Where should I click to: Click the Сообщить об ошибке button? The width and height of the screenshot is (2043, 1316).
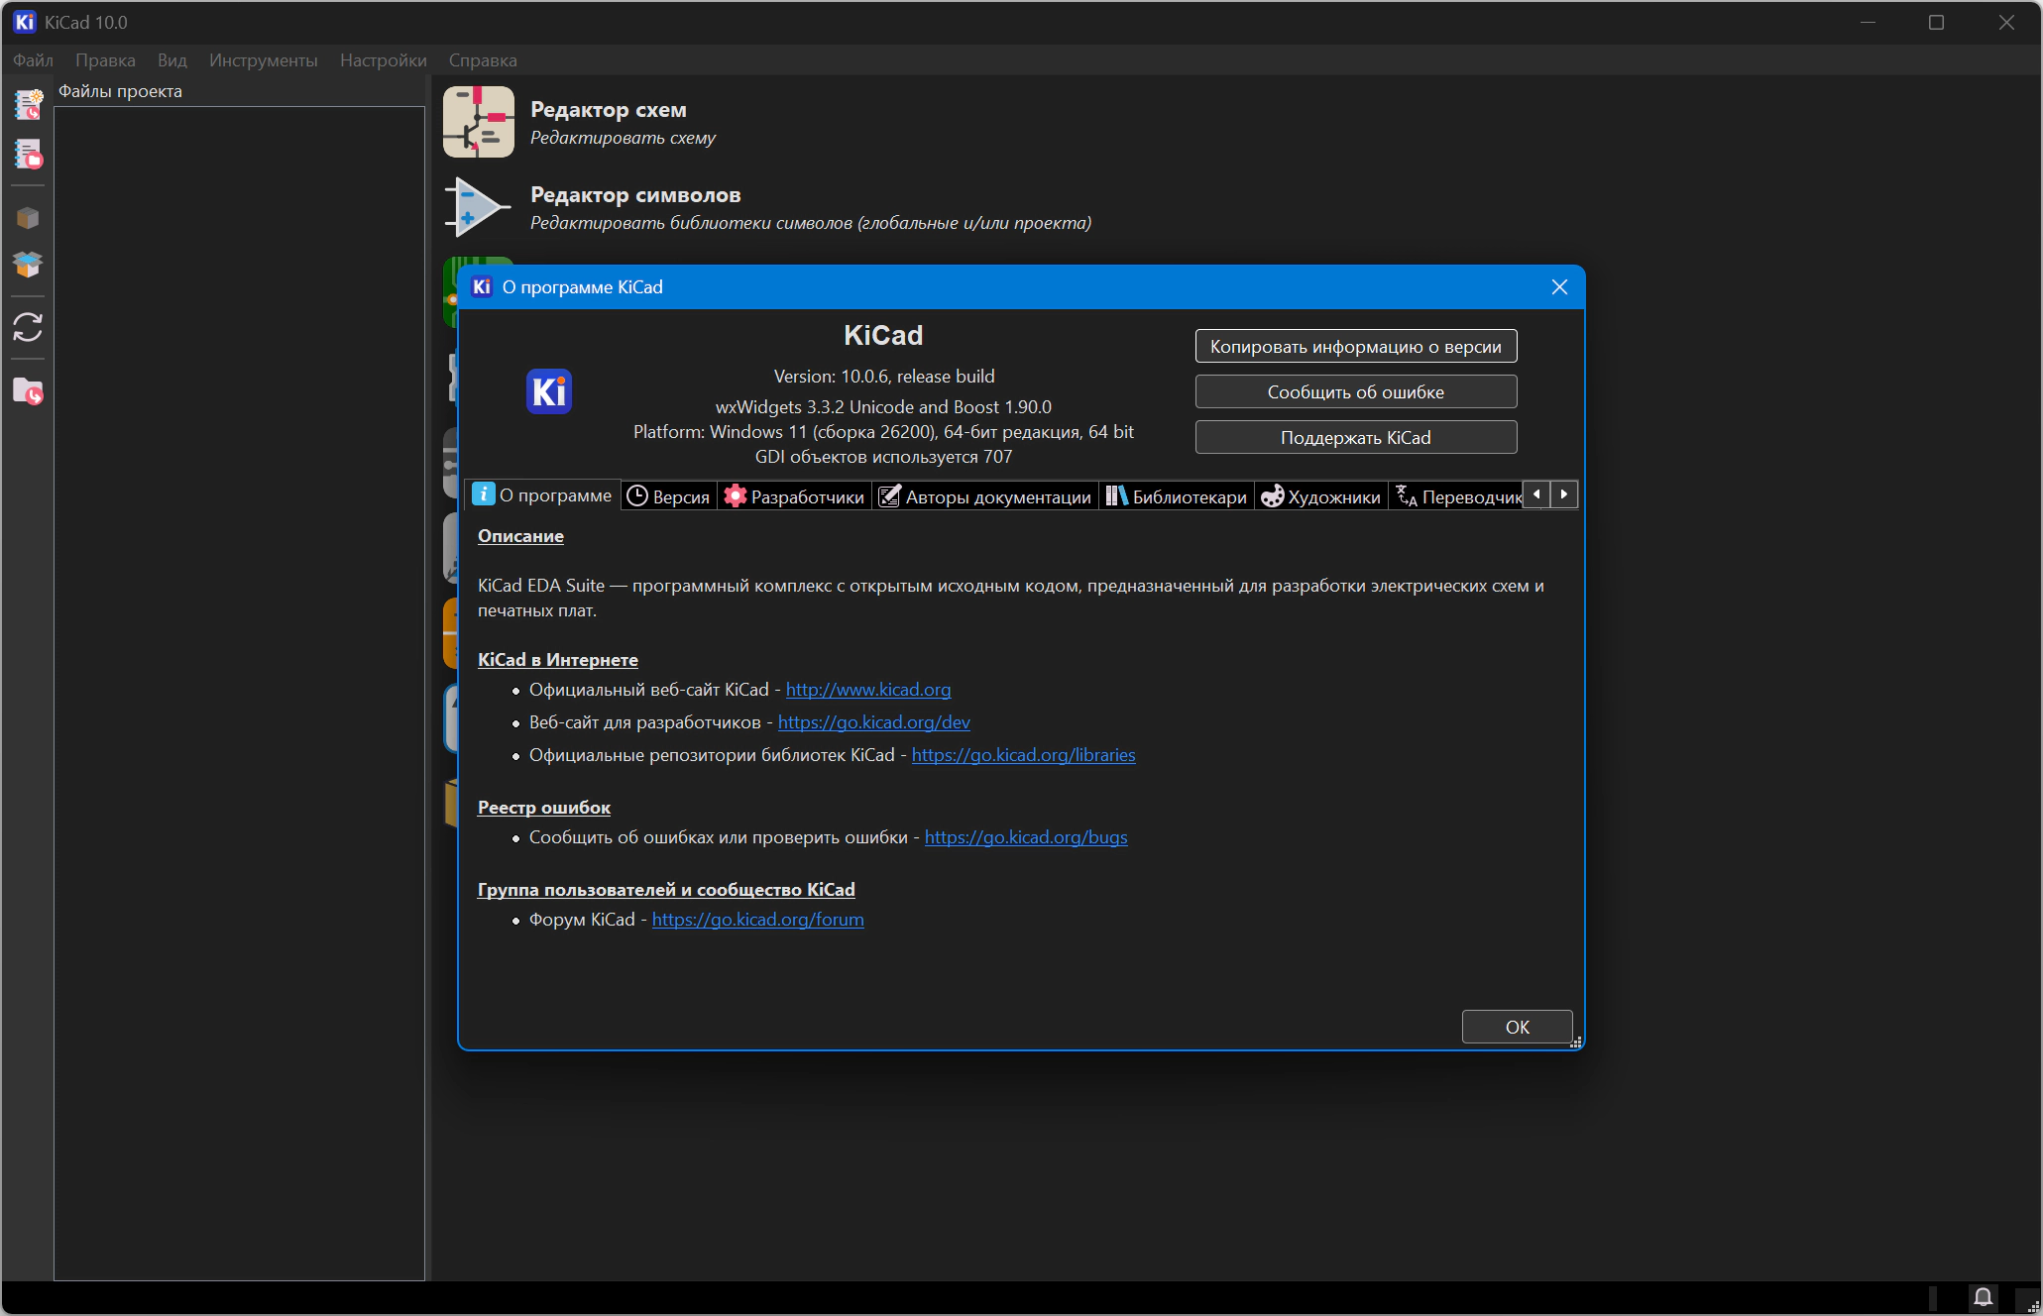coord(1356,391)
